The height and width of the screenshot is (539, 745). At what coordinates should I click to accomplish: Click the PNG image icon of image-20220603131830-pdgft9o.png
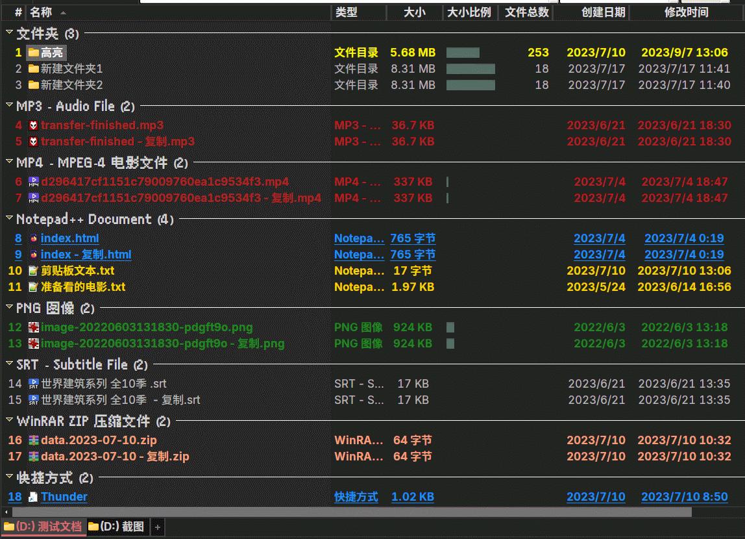[x=33, y=327]
